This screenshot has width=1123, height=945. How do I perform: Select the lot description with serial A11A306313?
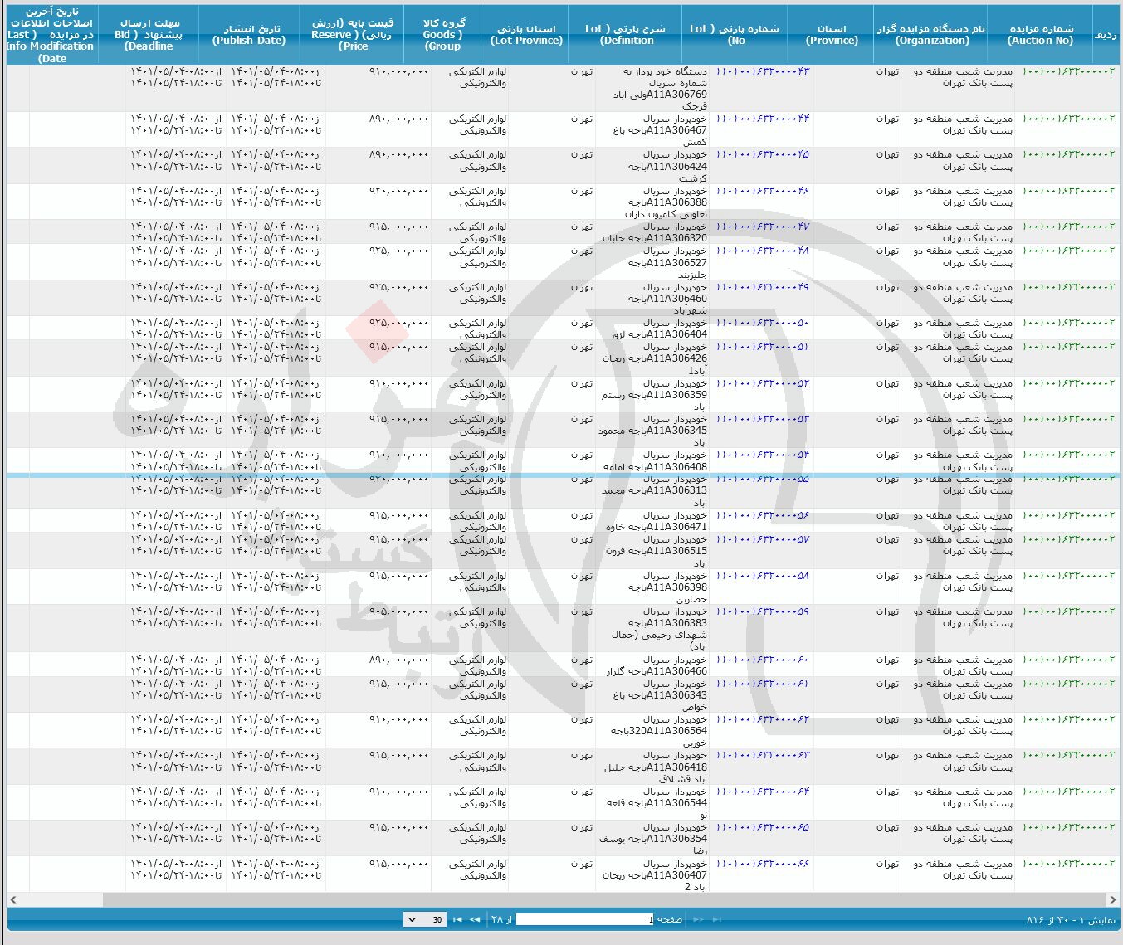[654, 491]
